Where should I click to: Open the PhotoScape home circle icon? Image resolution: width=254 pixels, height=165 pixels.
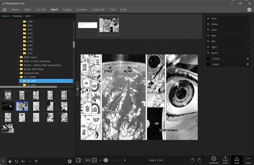tap(4, 10)
